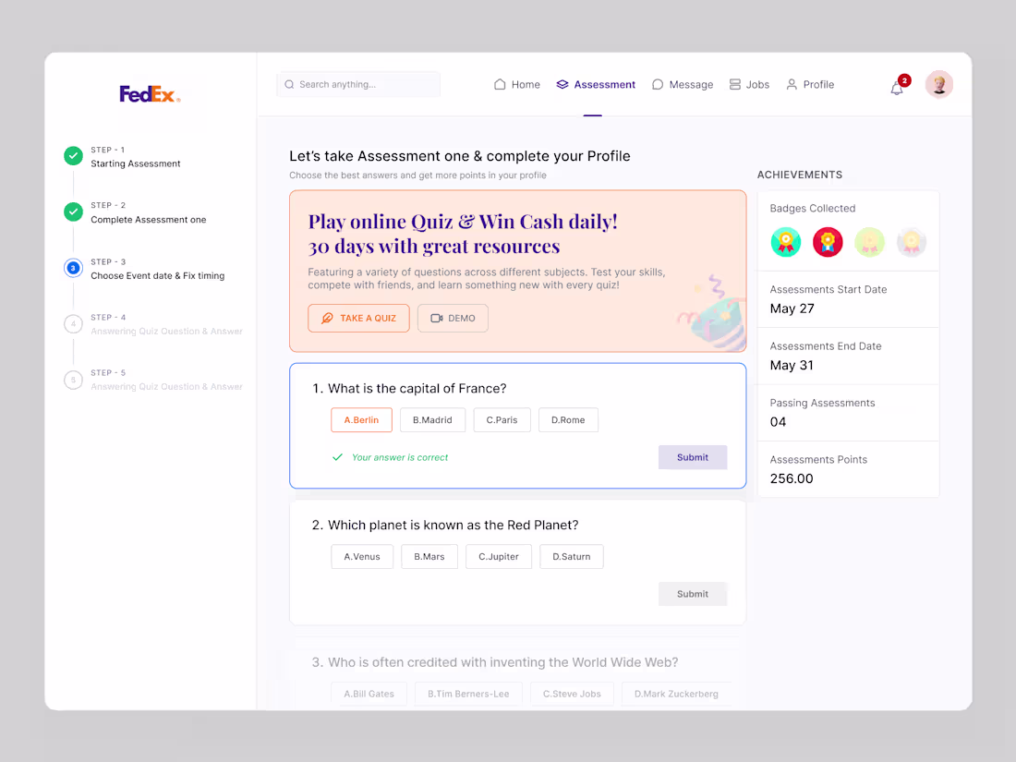This screenshot has height=762, width=1016.
Task: Click the Message chat bubble icon
Action: click(x=658, y=84)
